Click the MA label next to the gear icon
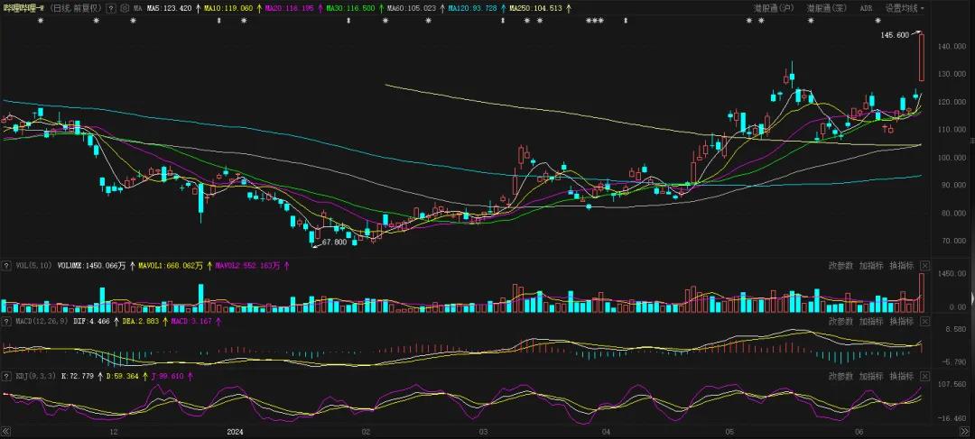Screen dimensions: 975x439 (x=138, y=9)
